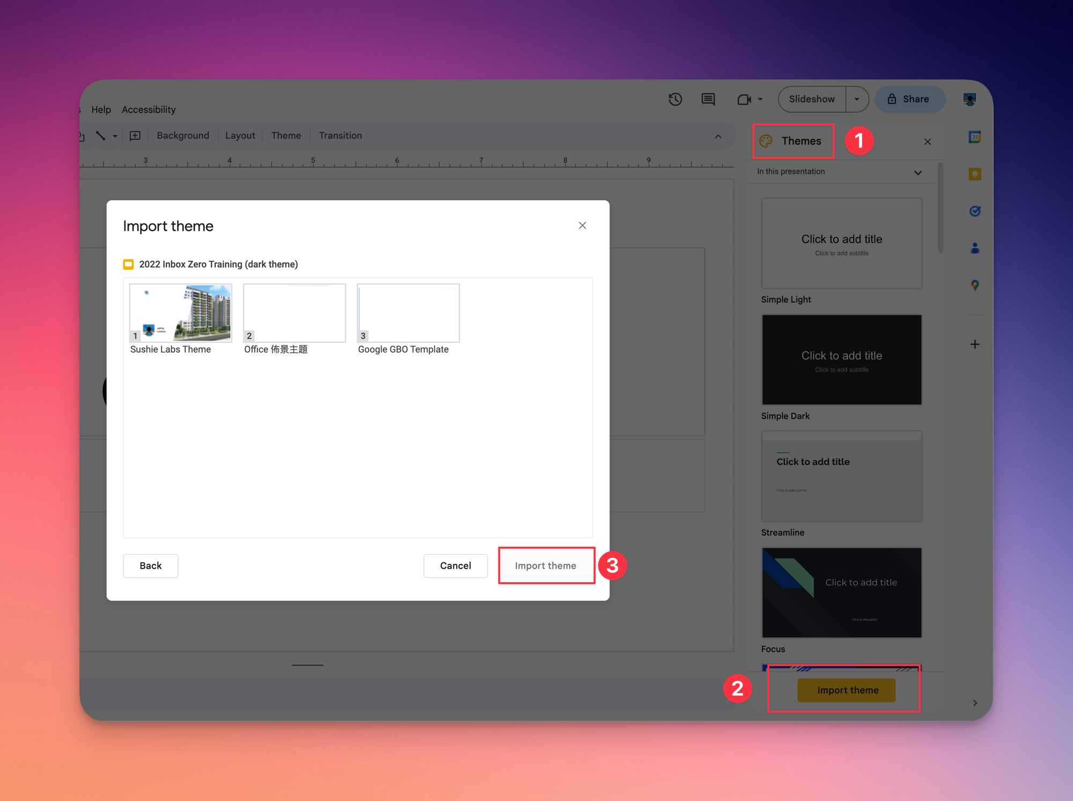Click Back in the dialog
The height and width of the screenshot is (801, 1073).
(x=151, y=565)
